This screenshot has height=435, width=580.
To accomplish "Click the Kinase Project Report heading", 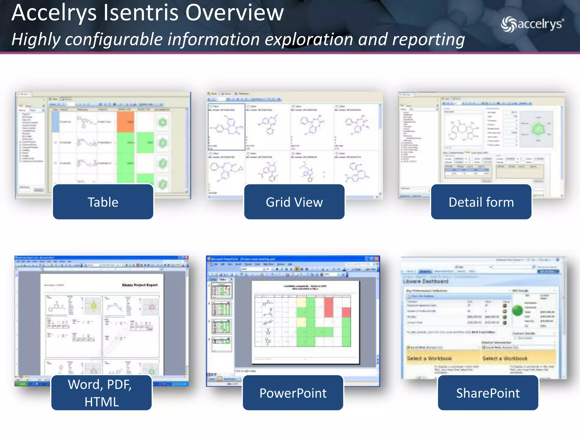I will pos(140,285).
